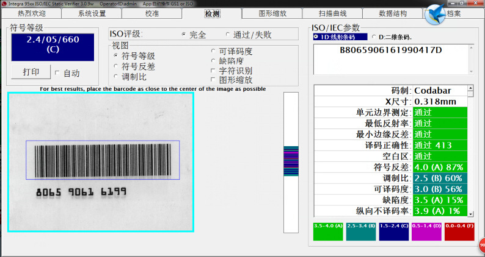Click the red 0.0-0.4 (F) legend swatch
This screenshot has height=257, width=485.
coord(459,231)
